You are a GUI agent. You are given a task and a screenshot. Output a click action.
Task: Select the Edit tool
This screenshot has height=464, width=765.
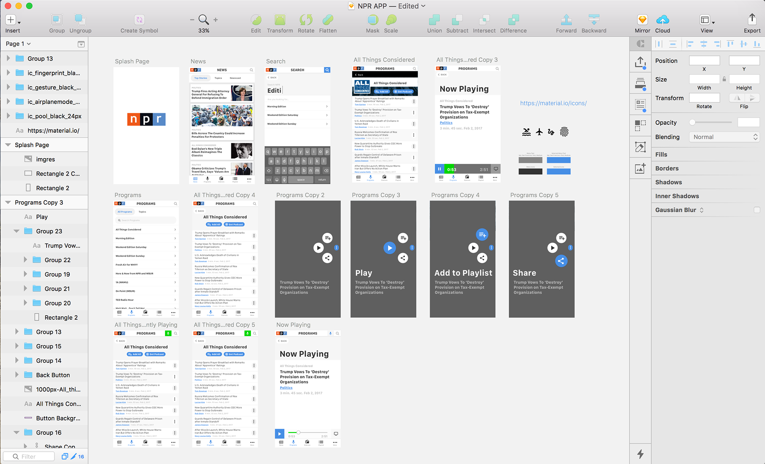[x=256, y=20]
